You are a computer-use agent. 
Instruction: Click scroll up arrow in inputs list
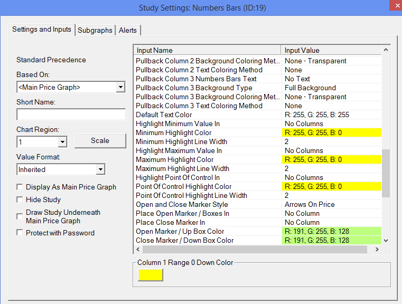(x=386, y=50)
